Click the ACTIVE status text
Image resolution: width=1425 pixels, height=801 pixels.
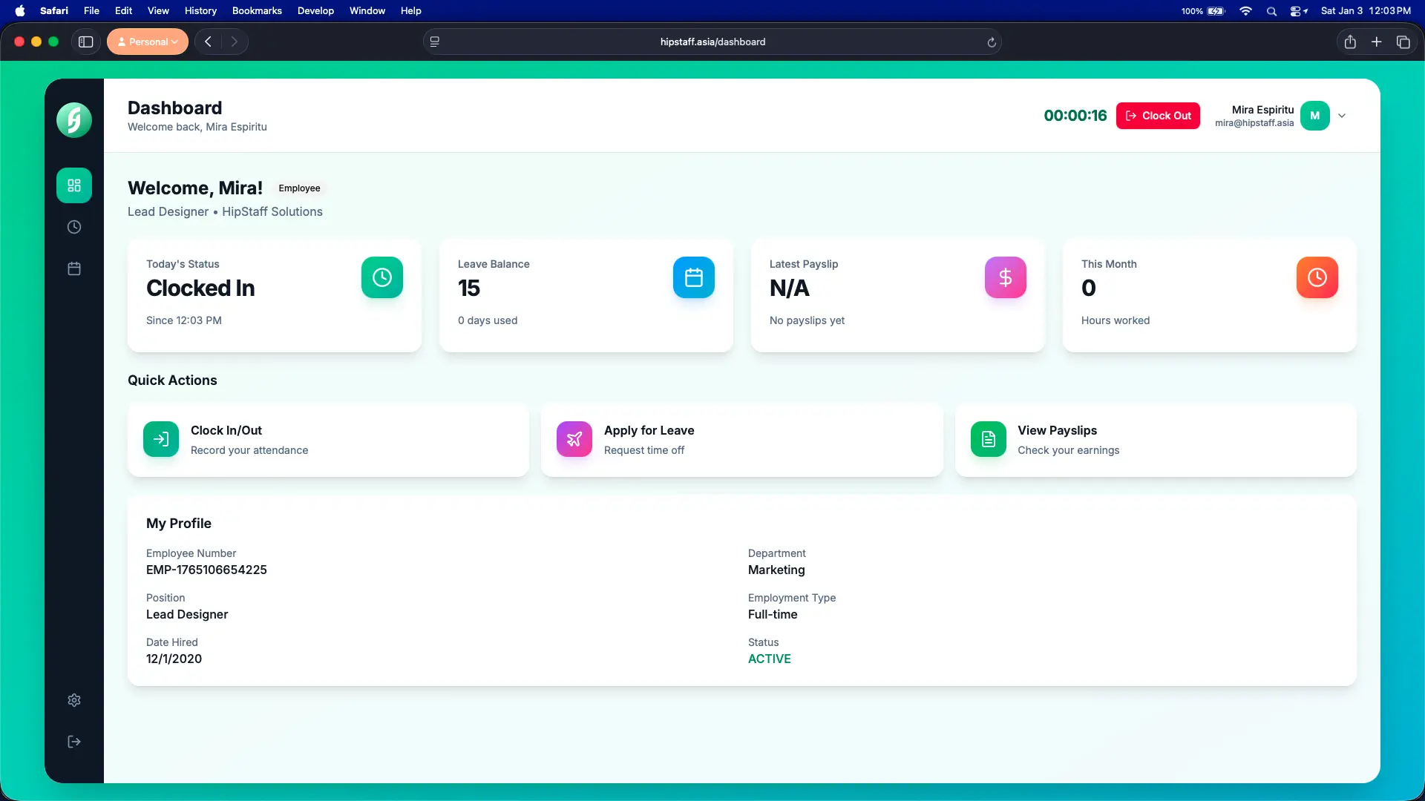click(769, 659)
